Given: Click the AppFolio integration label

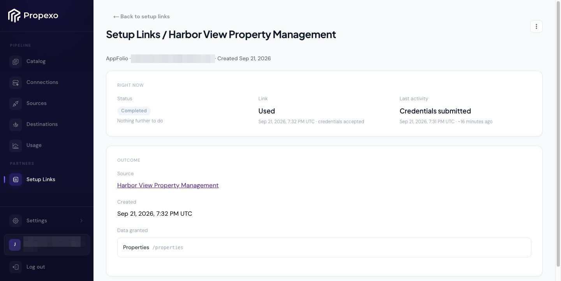Looking at the screenshot, I should click(117, 59).
